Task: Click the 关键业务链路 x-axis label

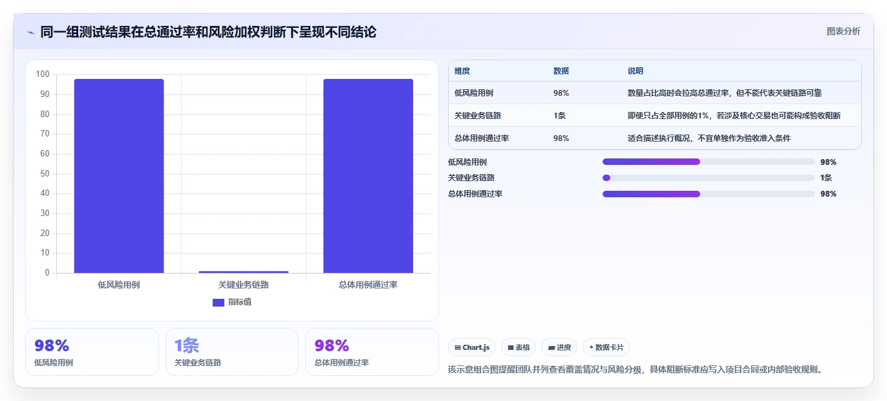Action: tap(244, 285)
